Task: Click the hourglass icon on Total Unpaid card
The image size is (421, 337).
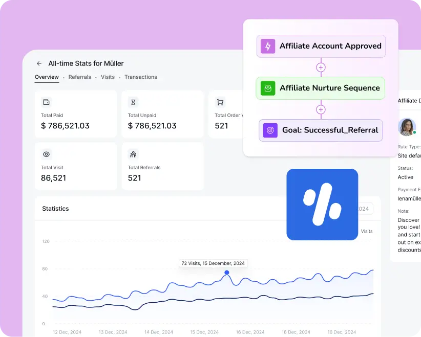Action: click(133, 102)
